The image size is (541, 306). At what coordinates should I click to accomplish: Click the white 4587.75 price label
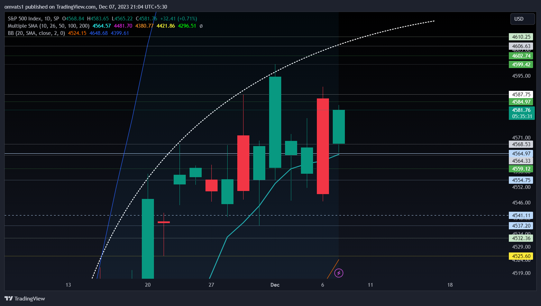521,95
